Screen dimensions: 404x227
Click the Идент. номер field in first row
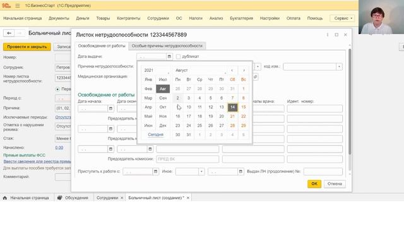click(x=314, y=108)
